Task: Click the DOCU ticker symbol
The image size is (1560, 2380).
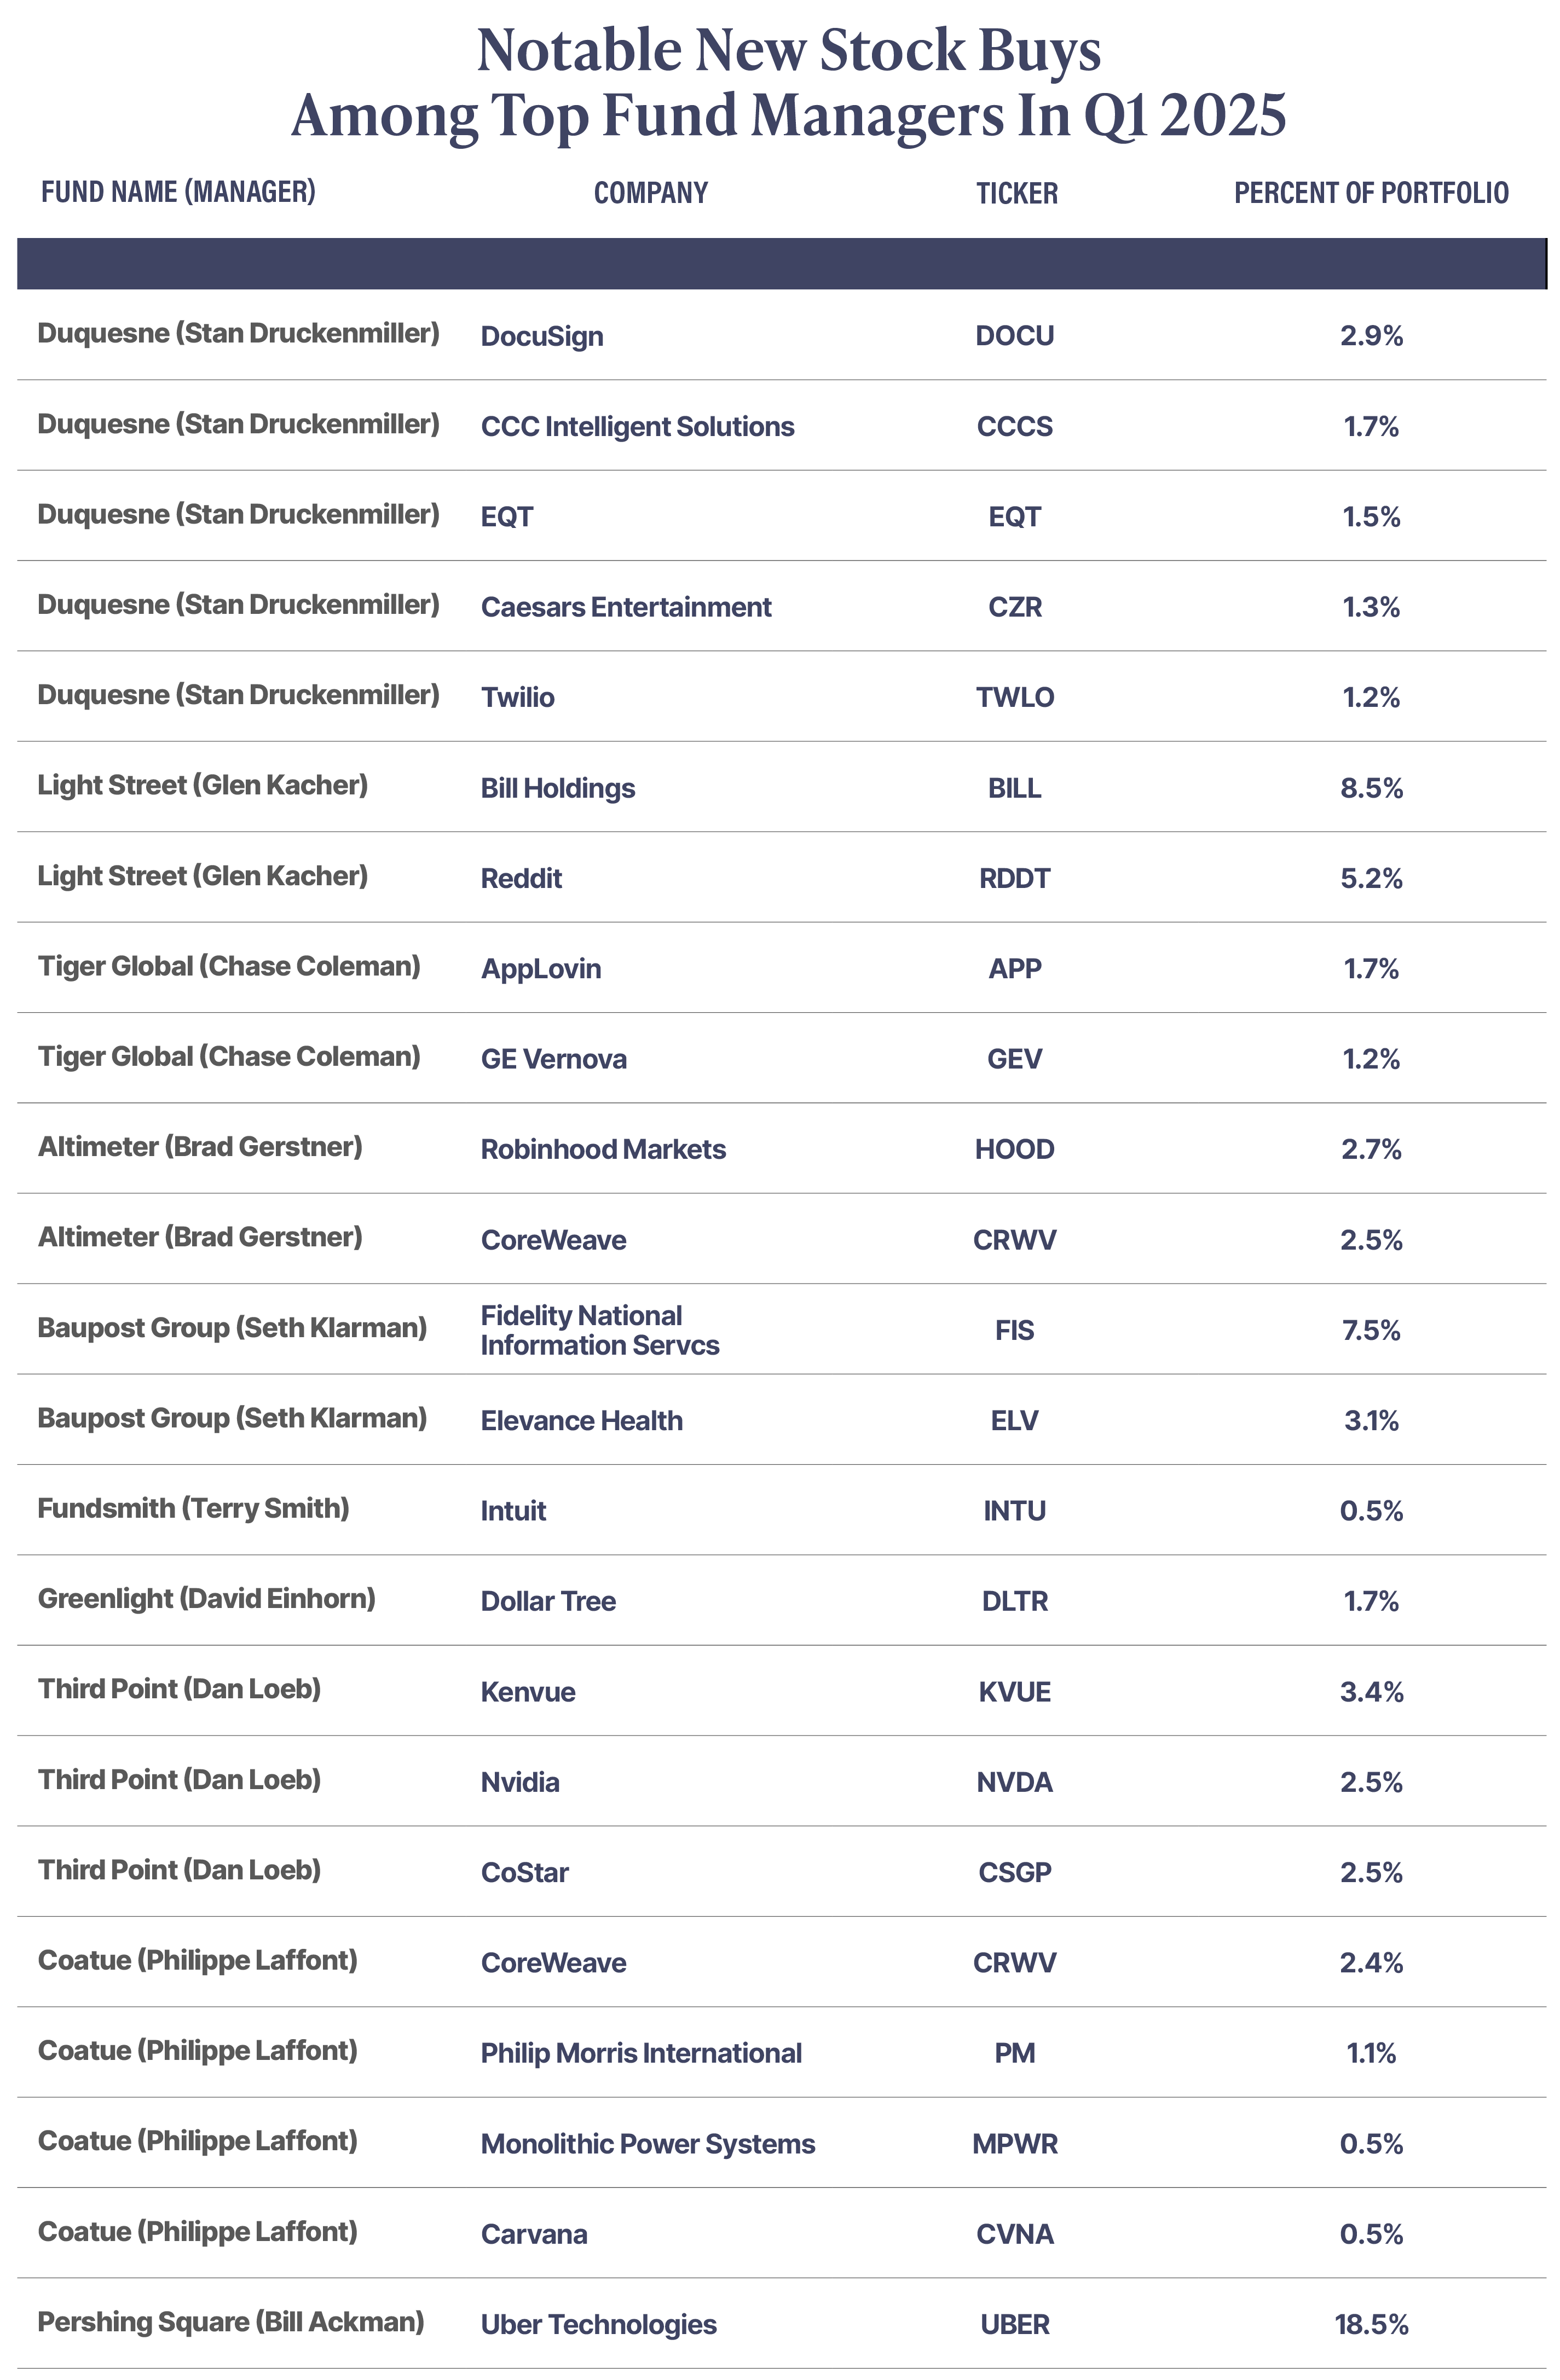Action: coord(1015,336)
